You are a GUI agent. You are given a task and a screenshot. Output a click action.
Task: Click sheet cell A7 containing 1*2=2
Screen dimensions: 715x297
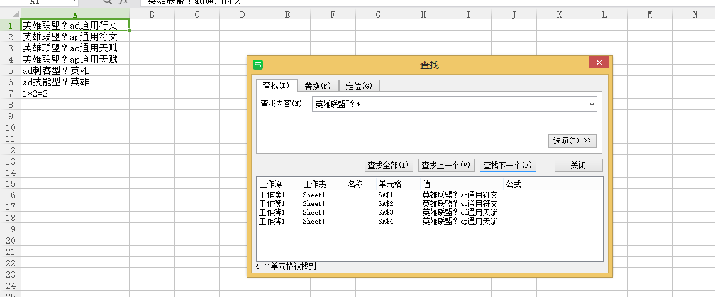[x=75, y=94]
